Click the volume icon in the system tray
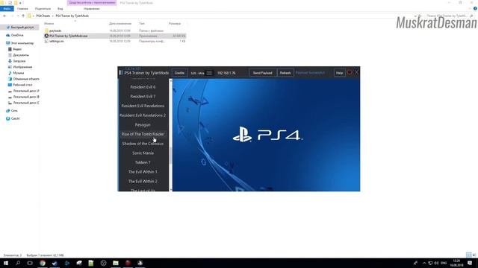 (x=436, y=263)
